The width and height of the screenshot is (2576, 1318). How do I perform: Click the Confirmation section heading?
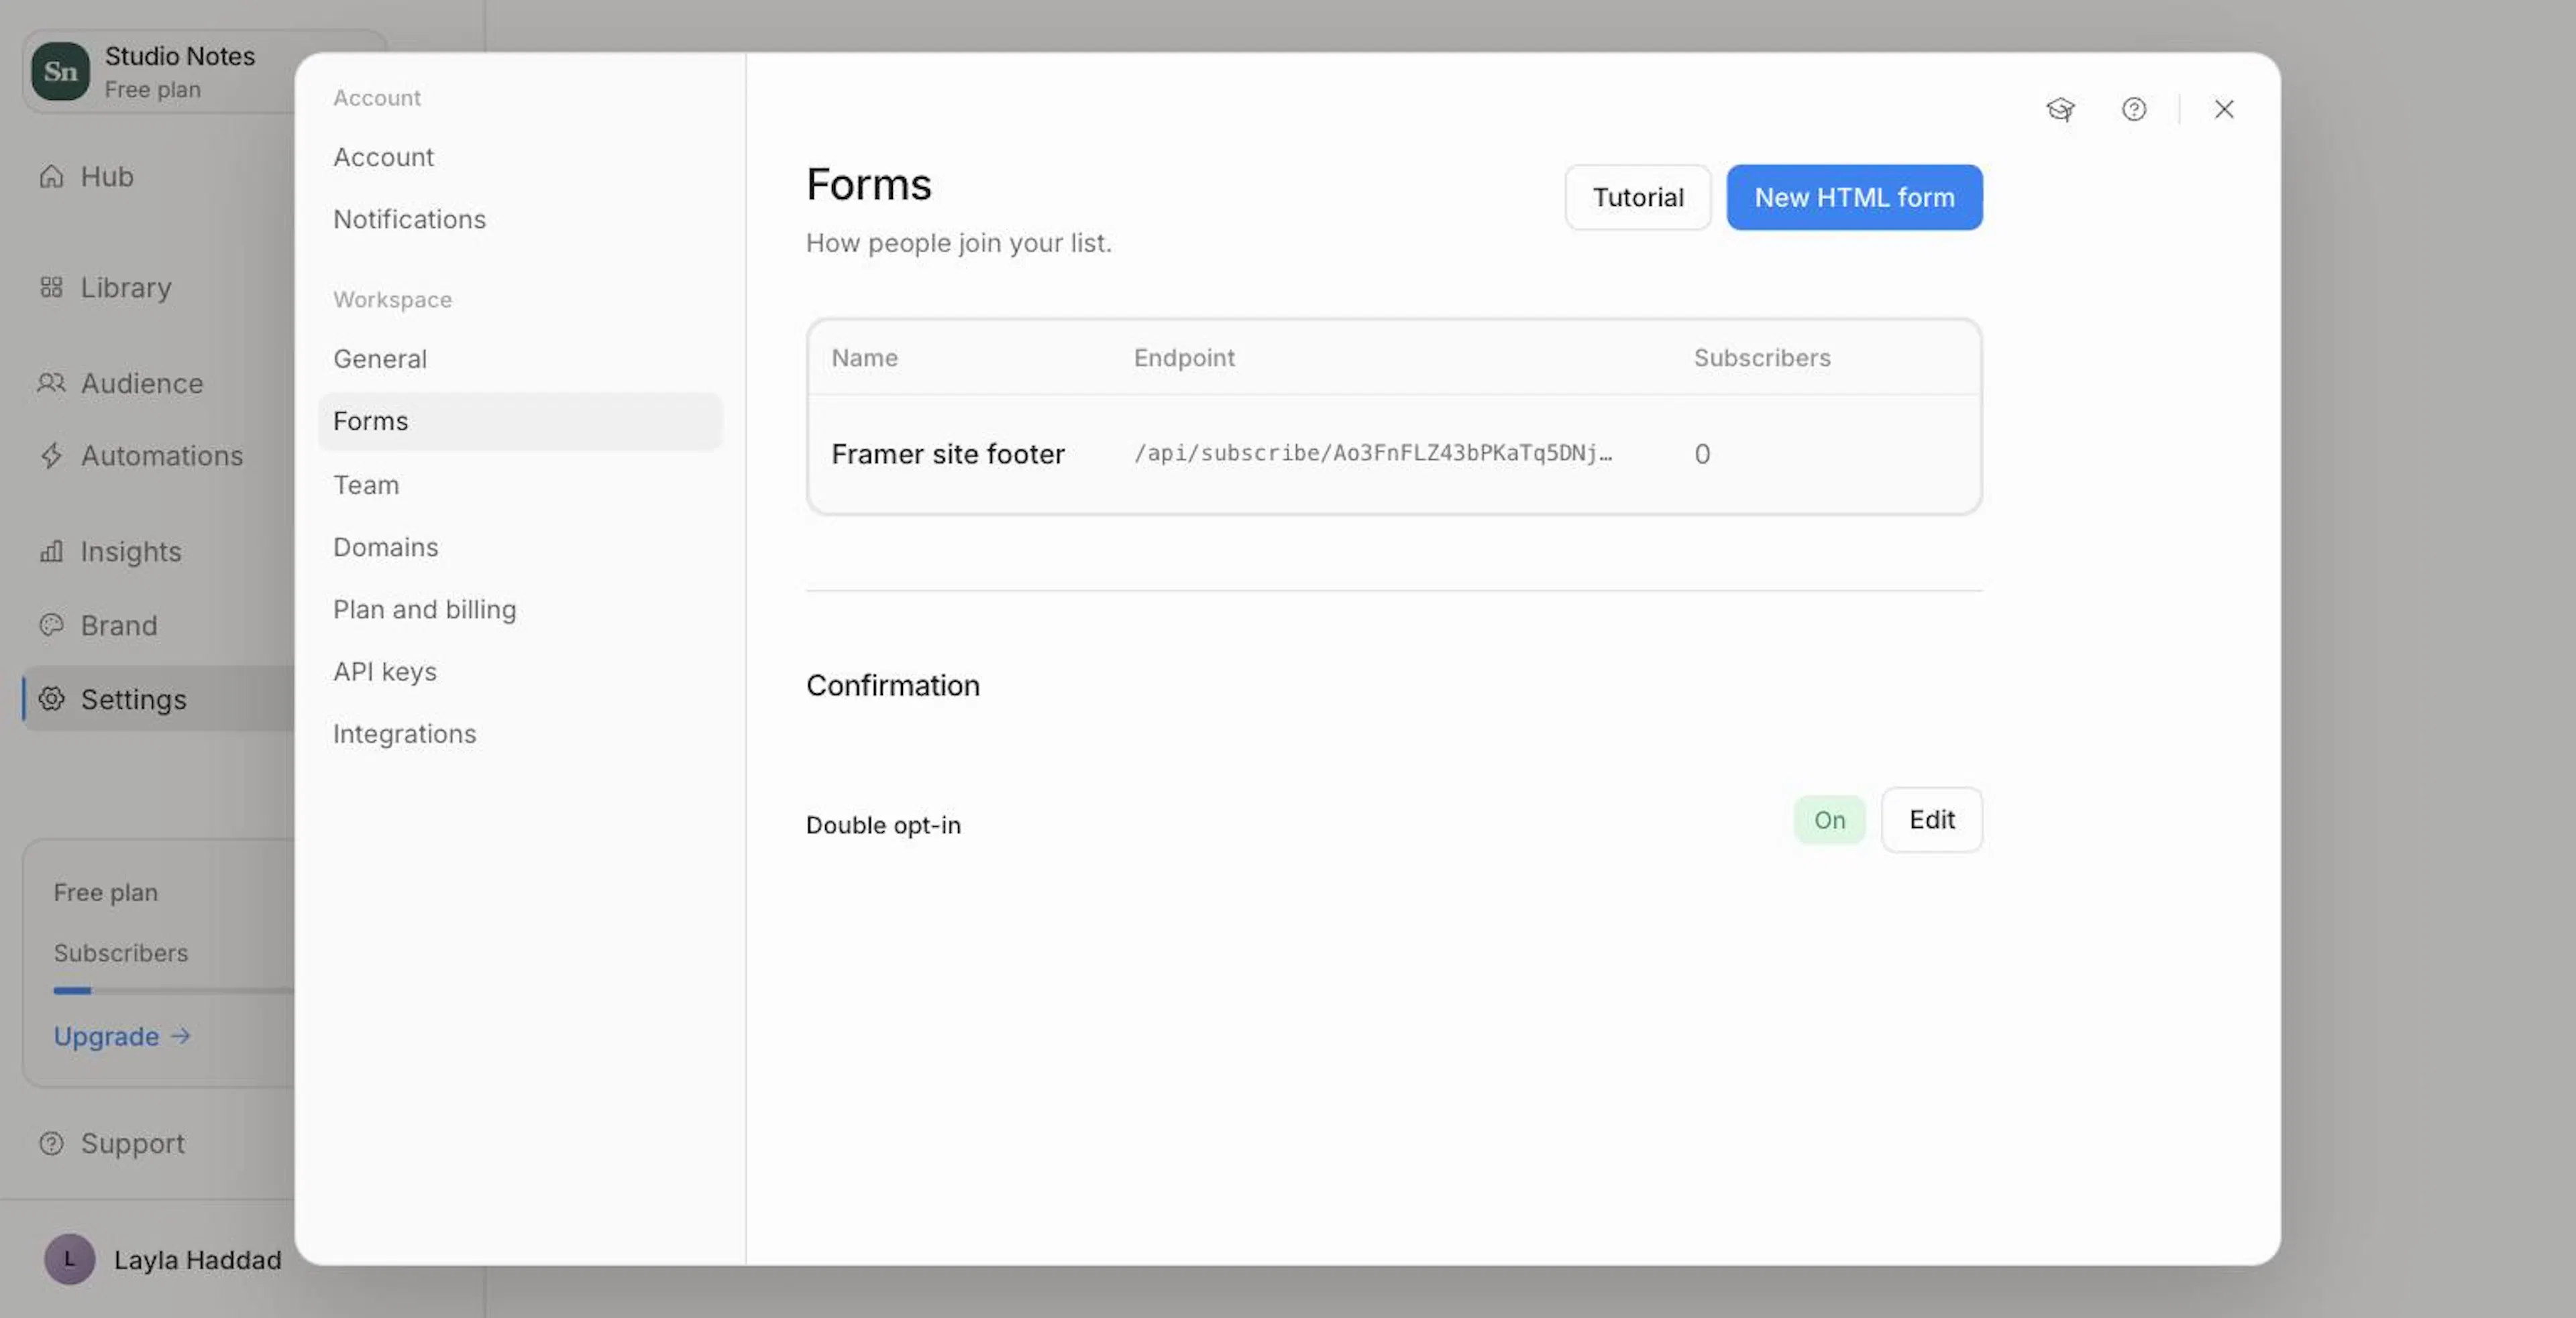coord(893,685)
